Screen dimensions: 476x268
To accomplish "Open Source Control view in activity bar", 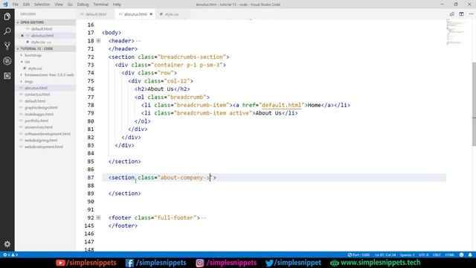I will coord(7,46).
